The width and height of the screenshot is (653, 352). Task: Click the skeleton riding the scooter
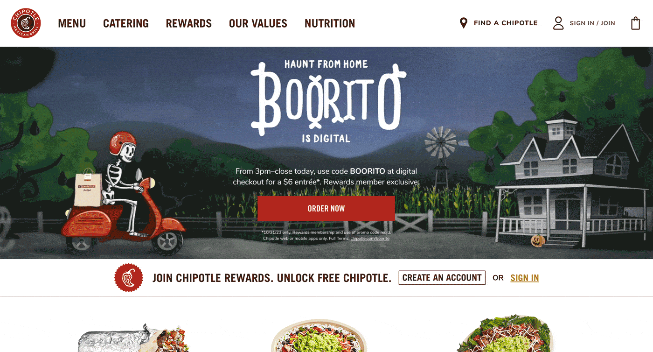(x=121, y=177)
